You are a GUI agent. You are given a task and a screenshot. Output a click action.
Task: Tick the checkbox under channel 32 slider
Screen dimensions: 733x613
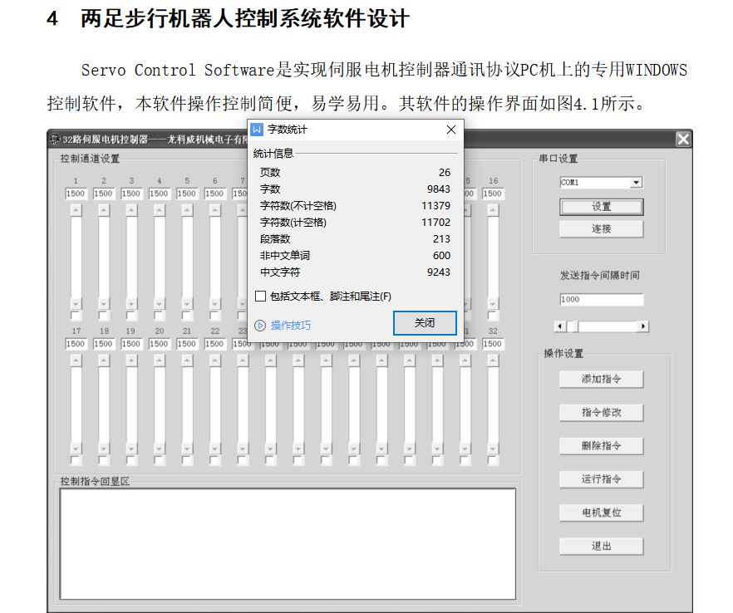[493, 460]
